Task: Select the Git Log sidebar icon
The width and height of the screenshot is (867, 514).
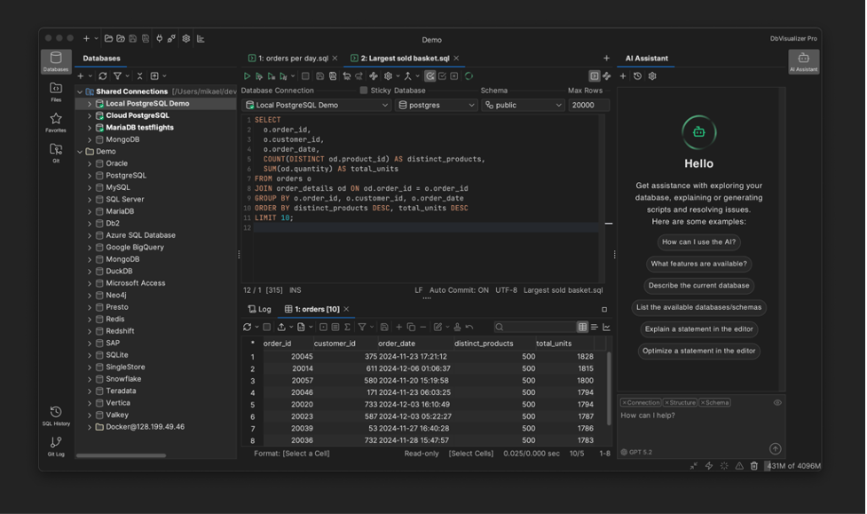Action: [54, 441]
